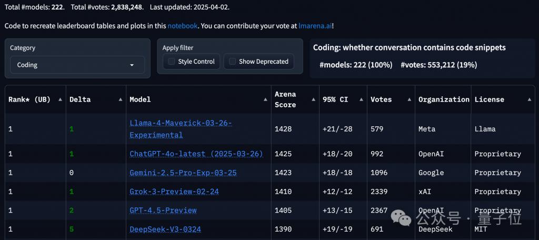Click the #votes: 553,212 (19%) text

[x=439, y=65]
